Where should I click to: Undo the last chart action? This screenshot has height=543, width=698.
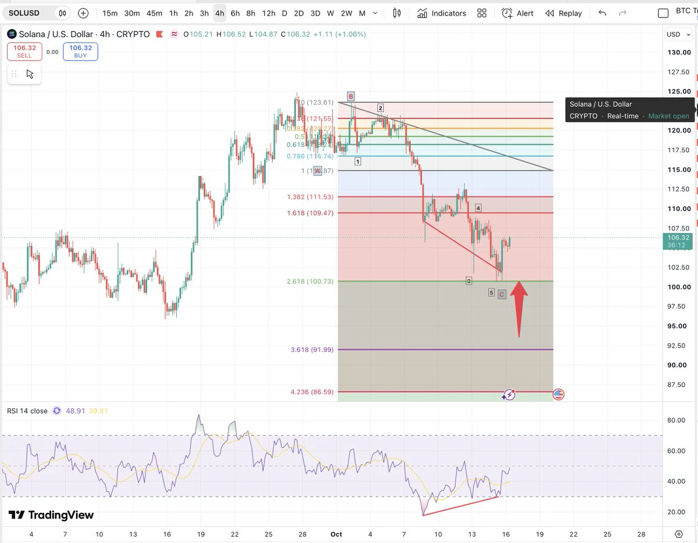click(x=602, y=13)
